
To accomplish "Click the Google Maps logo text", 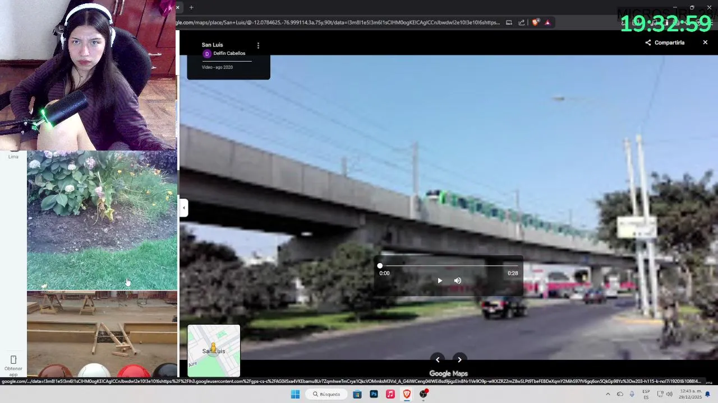I will pos(448,373).
